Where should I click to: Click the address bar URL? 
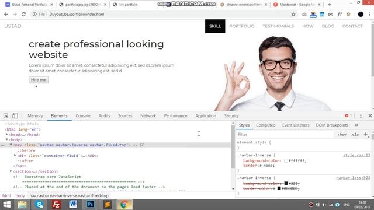(77, 14)
